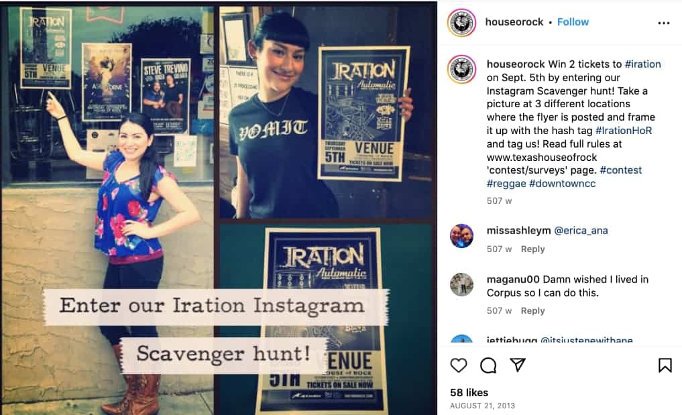Open comments with the speech bubble icon

coord(488,365)
